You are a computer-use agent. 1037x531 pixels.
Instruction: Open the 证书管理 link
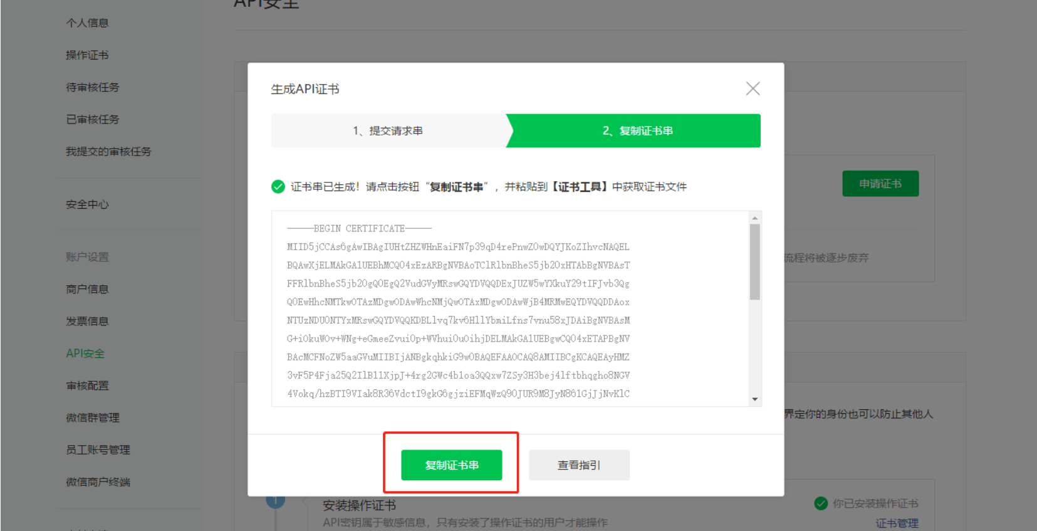pyautogui.click(x=897, y=523)
